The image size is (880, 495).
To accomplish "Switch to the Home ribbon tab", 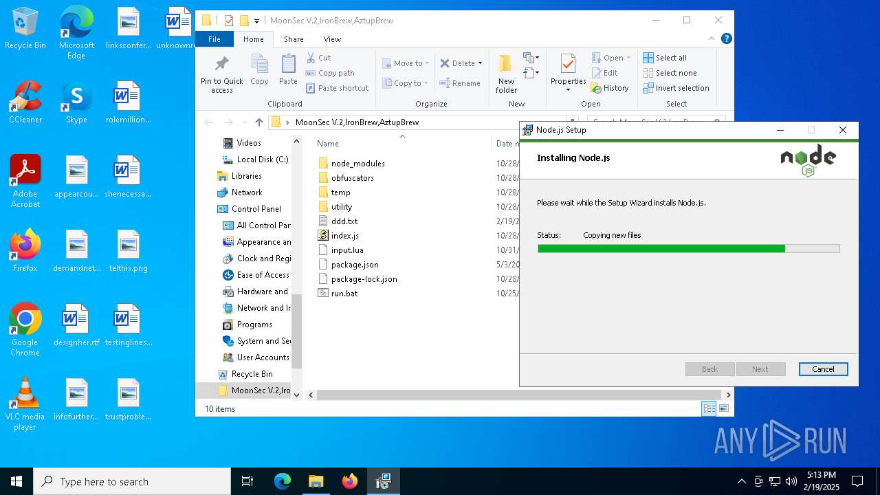I will pos(253,39).
